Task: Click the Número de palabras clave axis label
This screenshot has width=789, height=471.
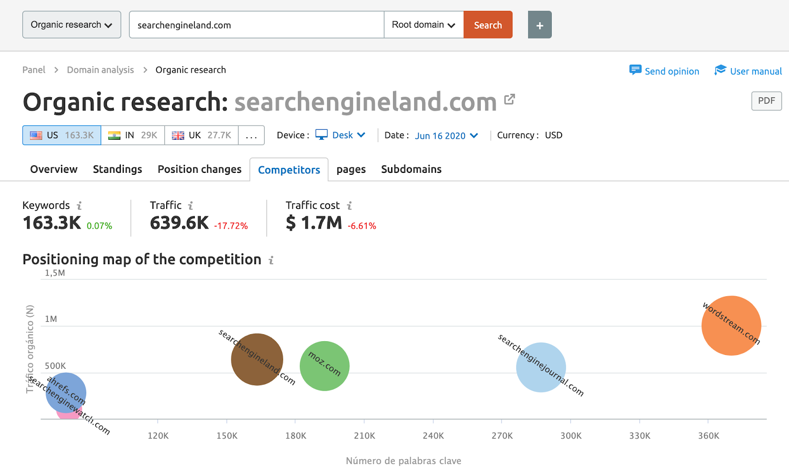Action: [x=403, y=461]
